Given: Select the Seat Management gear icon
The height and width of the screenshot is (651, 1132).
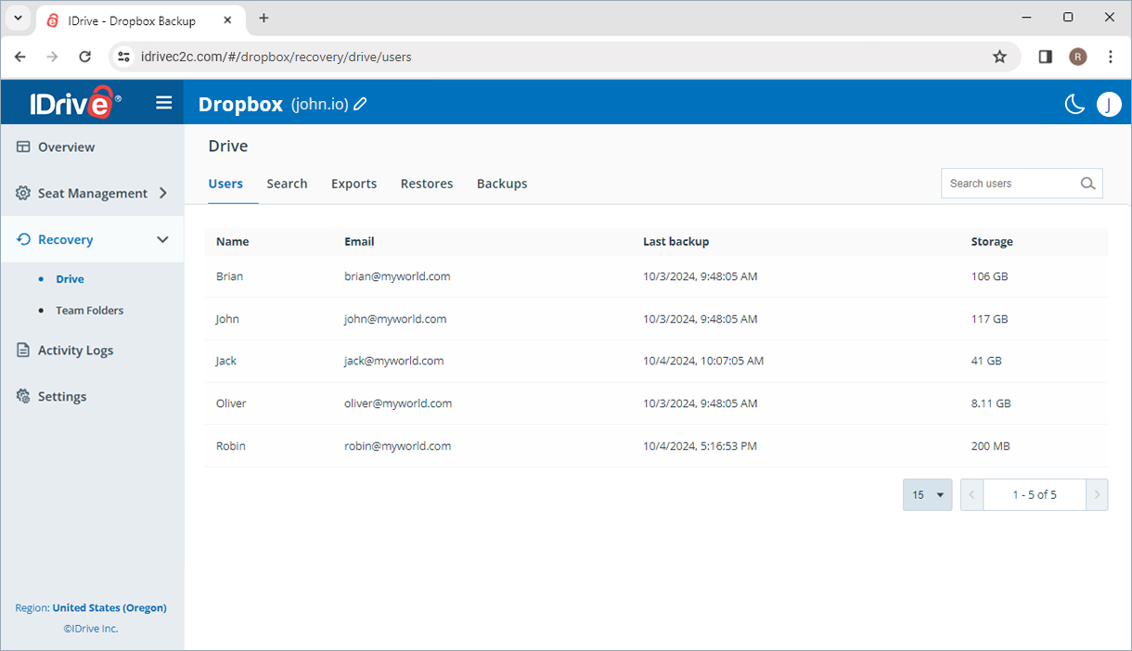Looking at the screenshot, I should coord(21,193).
